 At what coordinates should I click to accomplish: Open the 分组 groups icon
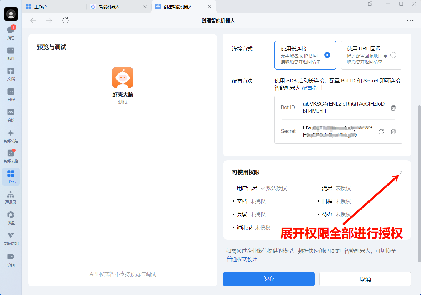click(11, 260)
